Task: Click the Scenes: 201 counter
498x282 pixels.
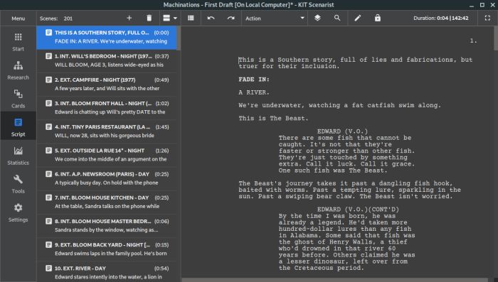Action: (56, 18)
